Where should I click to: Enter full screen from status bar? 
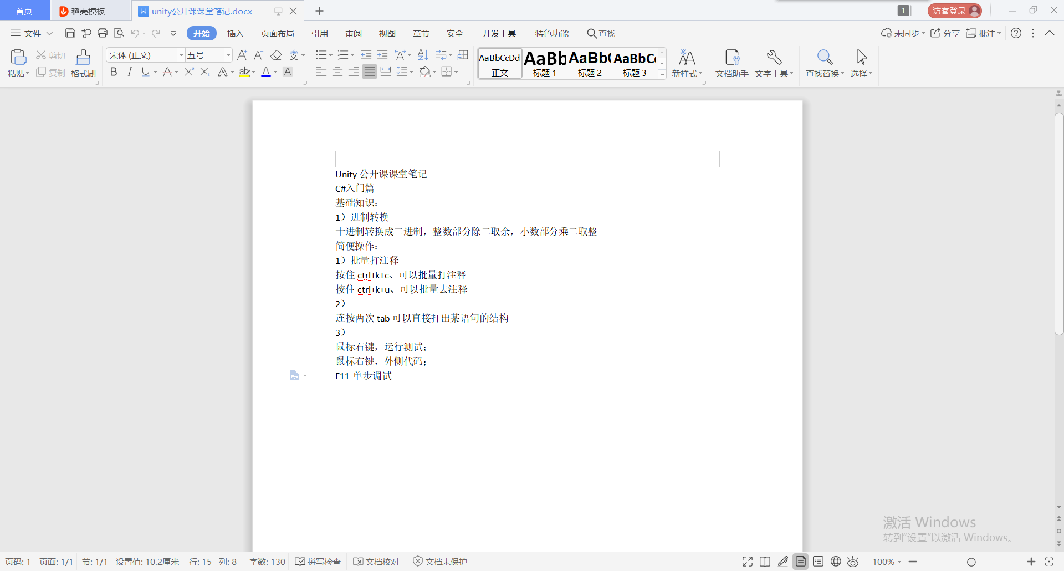coord(748,562)
